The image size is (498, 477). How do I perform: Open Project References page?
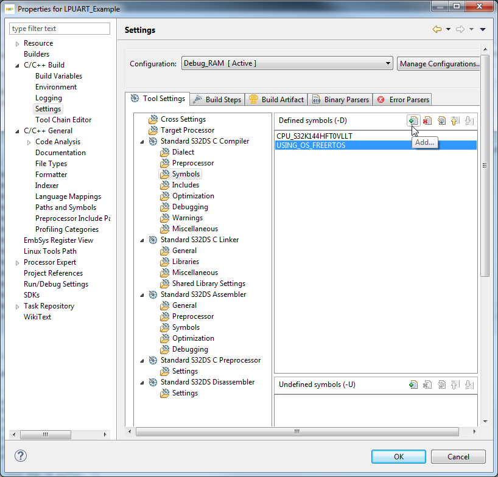pyautogui.click(x=54, y=273)
